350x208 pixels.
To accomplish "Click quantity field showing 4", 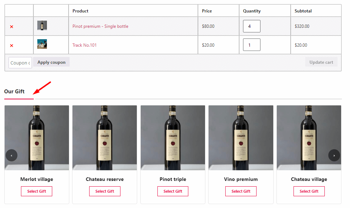I will point(252,26).
